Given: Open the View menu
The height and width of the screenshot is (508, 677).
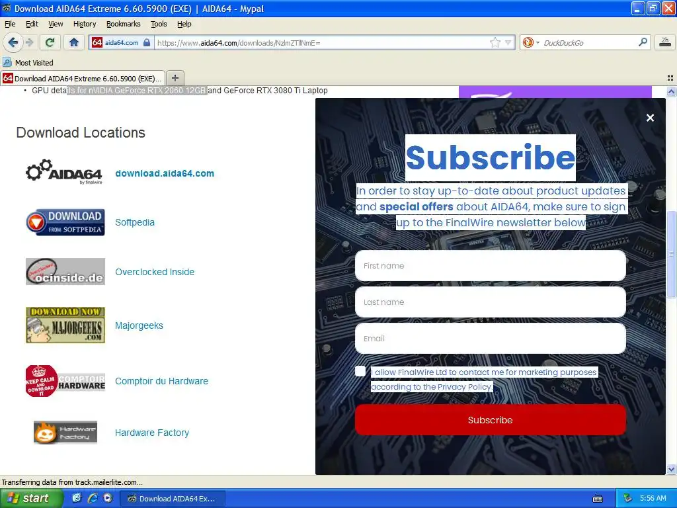Looking at the screenshot, I should tap(56, 24).
